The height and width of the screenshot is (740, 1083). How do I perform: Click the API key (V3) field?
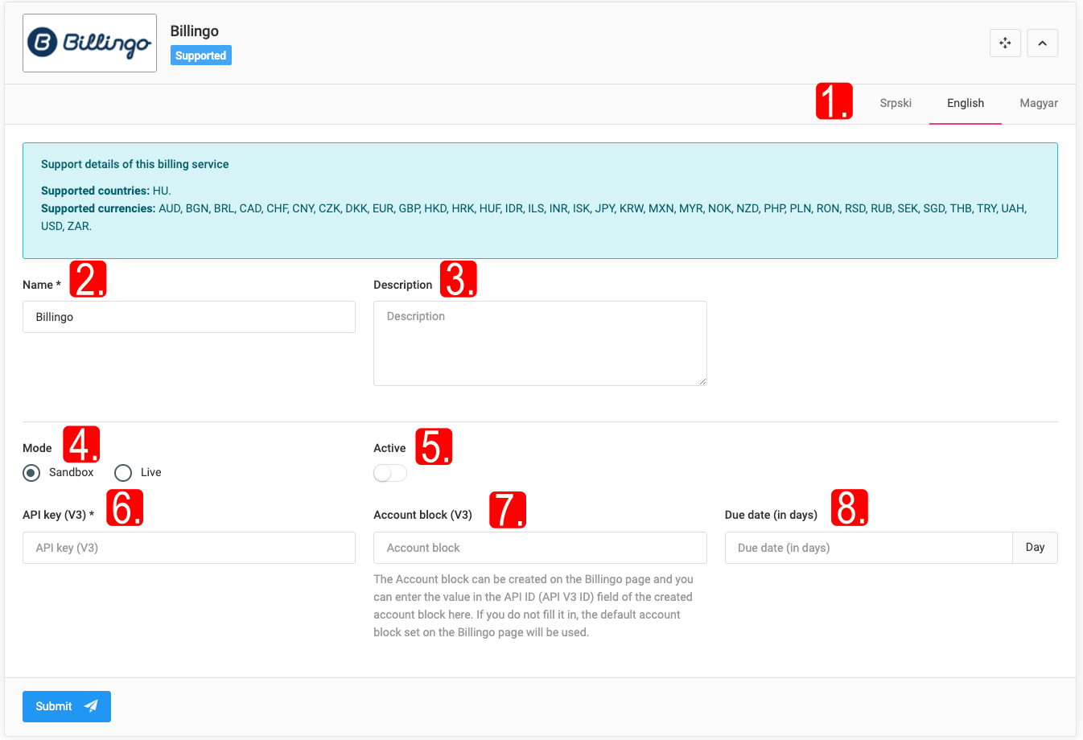(189, 548)
